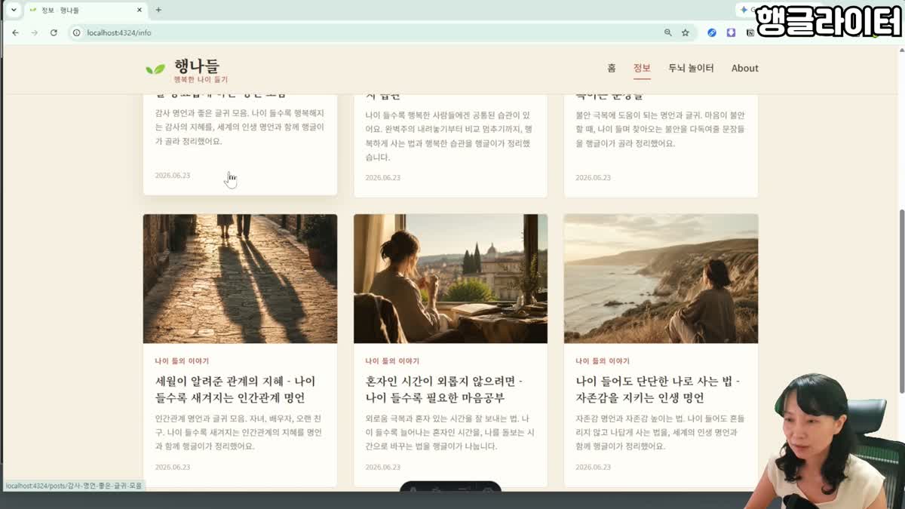This screenshot has height=509, width=905.
Task: Open the tab search dropdown arrow
Action: click(14, 10)
